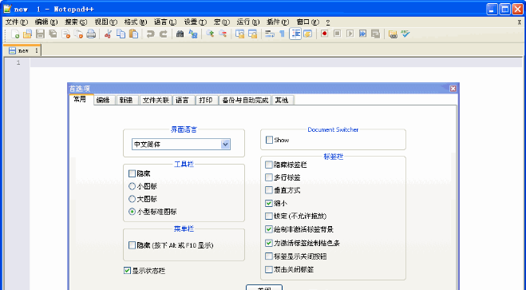Toggle synchronized horizontal scrolling icon
This screenshot has width=526, height=290.
[x=252, y=34]
